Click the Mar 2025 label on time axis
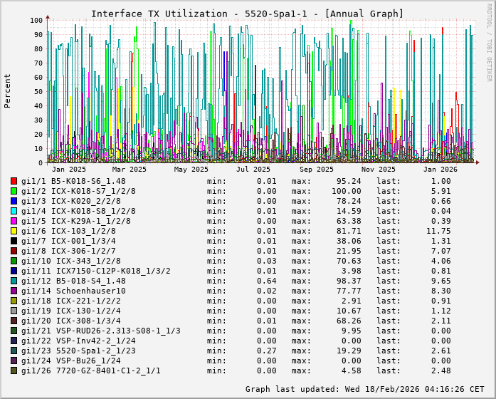The image size is (496, 399). click(129, 170)
